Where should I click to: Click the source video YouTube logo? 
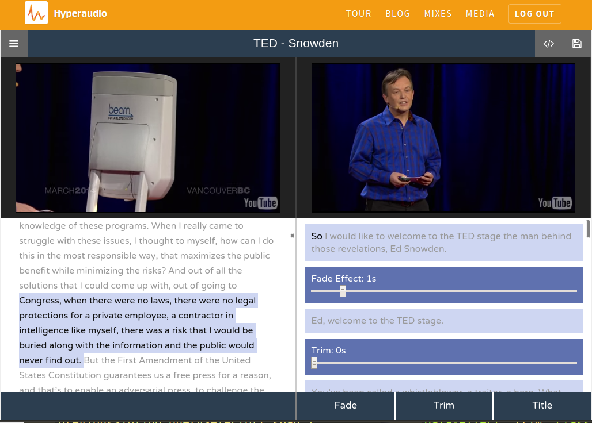point(260,203)
